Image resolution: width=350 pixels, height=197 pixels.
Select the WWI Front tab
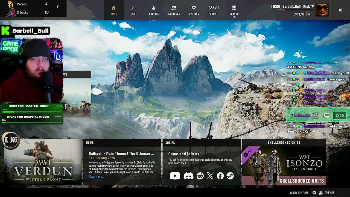(x=214, y=10)
